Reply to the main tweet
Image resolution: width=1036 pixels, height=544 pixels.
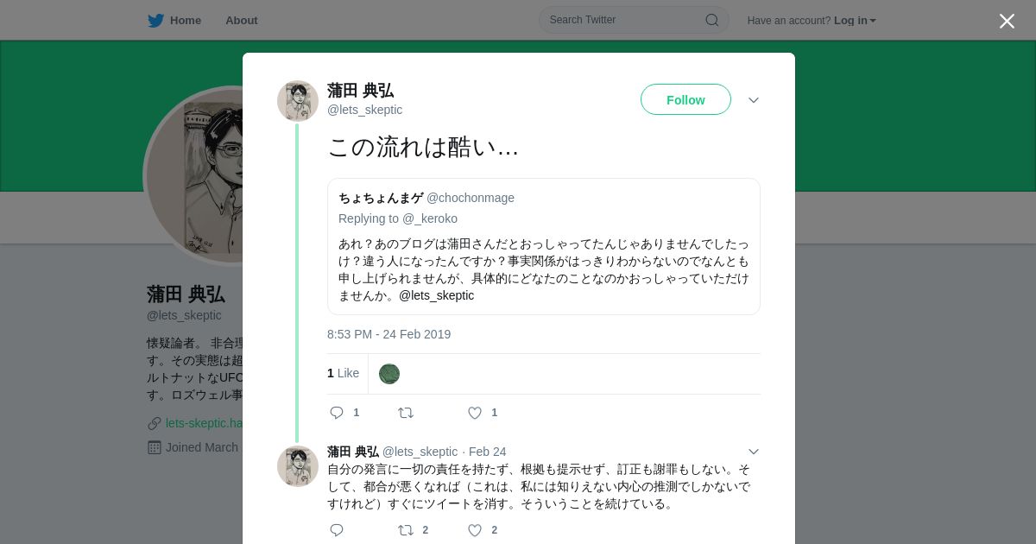337,413
